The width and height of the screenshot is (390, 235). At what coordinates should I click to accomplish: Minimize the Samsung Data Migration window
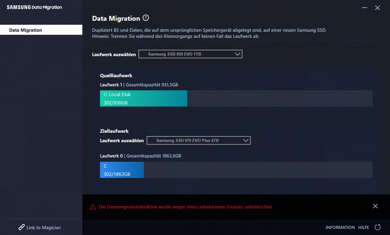point(365,8)
